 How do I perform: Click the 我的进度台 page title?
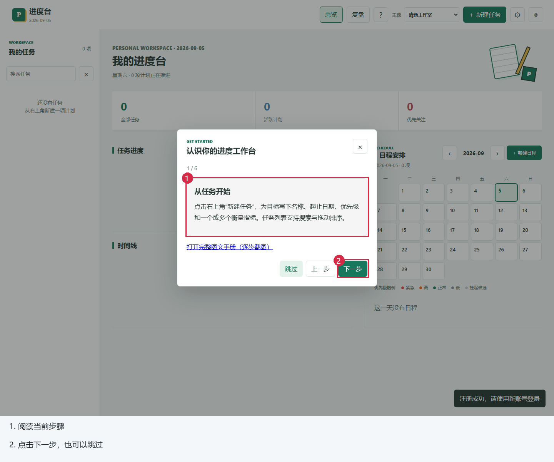(139, 61)
